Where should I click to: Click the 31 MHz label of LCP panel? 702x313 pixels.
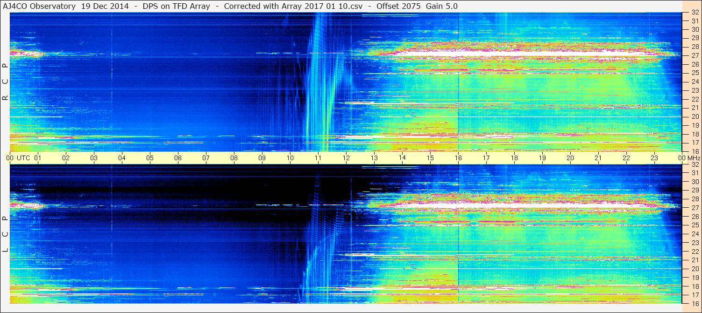[695, 173]
